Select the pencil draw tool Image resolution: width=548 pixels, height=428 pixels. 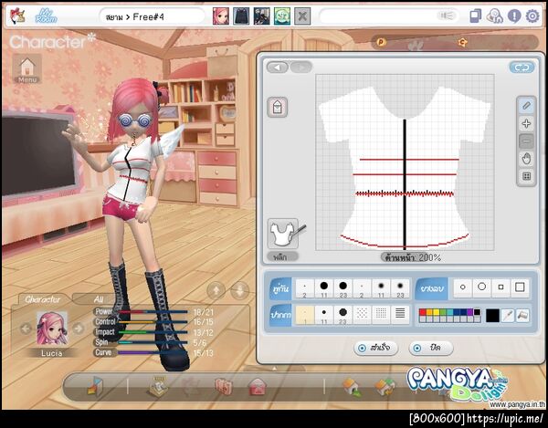(526, 106)
